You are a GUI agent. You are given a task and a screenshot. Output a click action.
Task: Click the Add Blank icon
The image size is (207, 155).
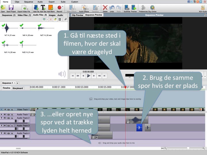51,8
